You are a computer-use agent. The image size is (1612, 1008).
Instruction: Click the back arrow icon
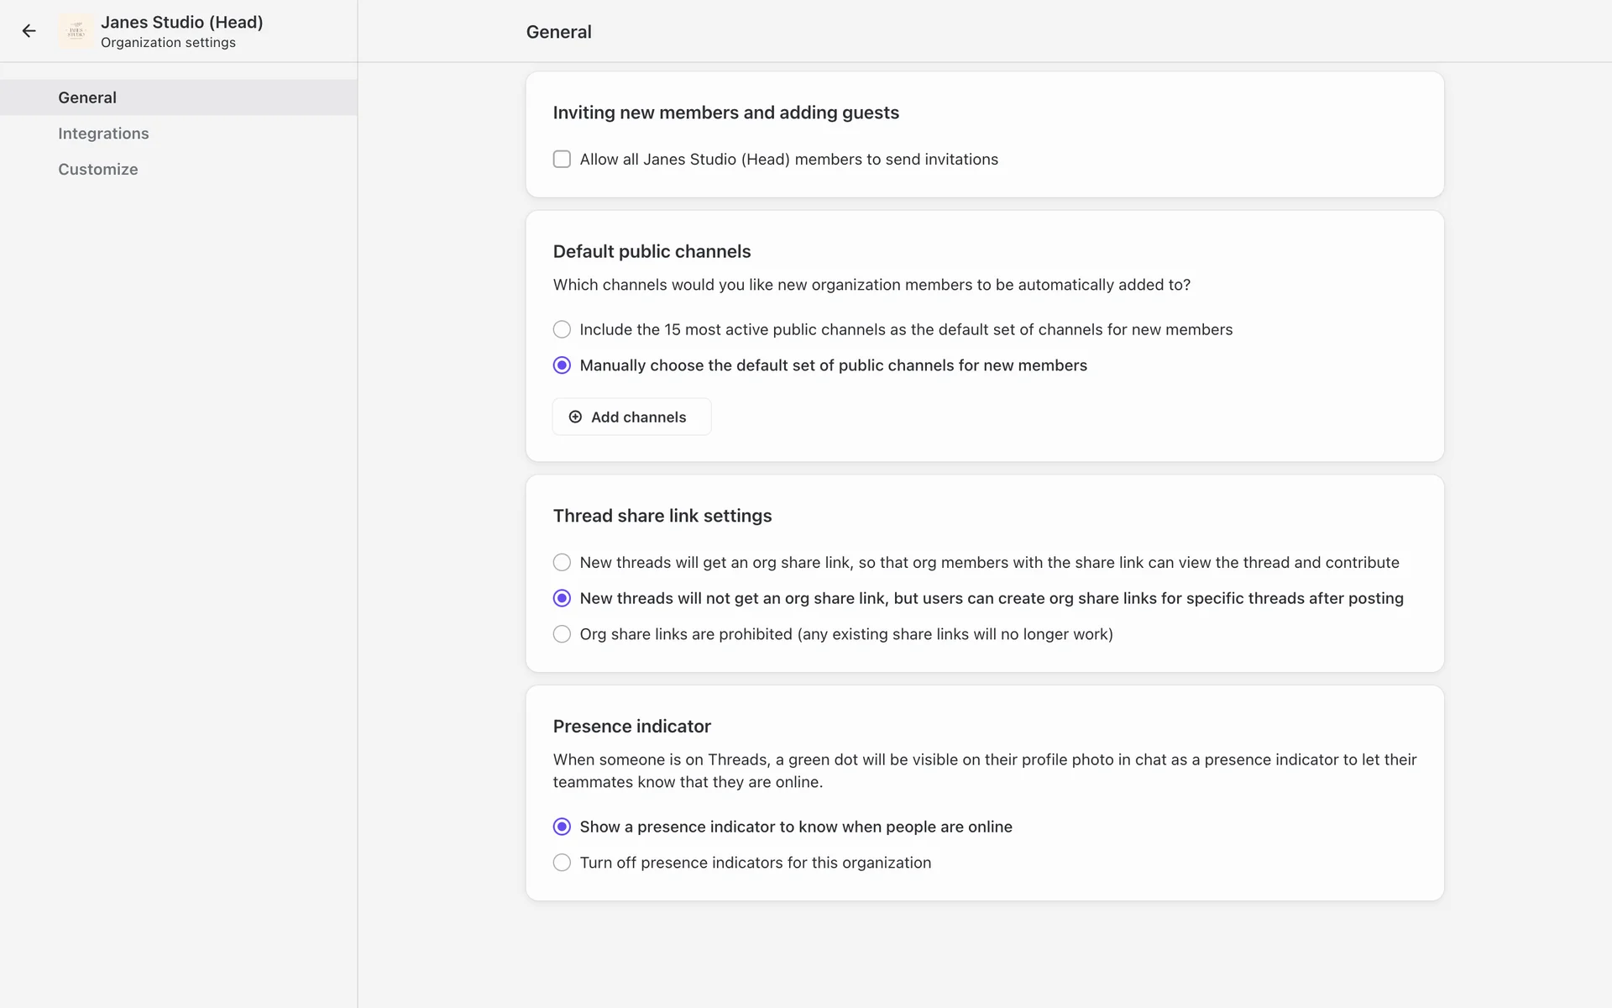point(29,31)
